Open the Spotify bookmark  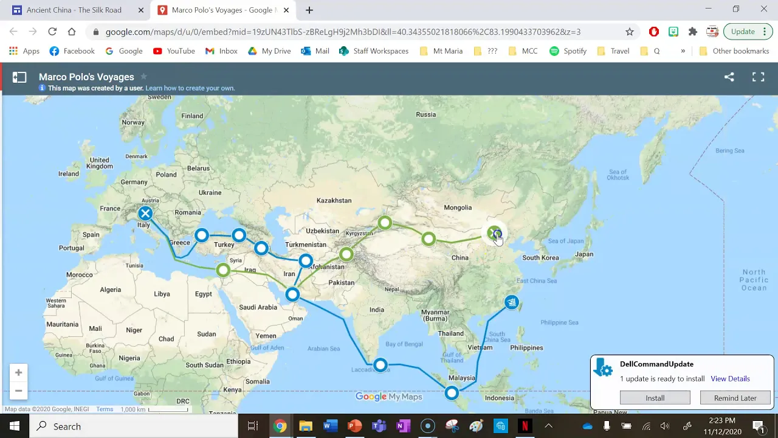pyautogui.click(x=568, y=51)
